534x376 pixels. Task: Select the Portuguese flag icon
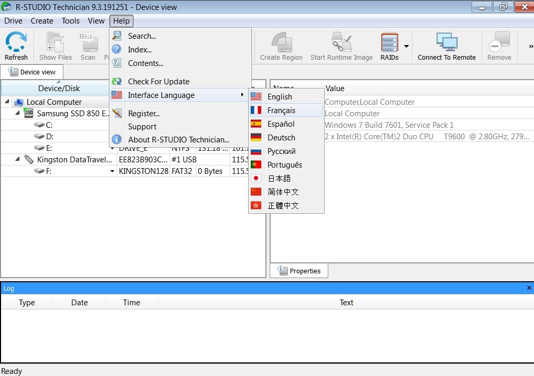pos(256,165)
